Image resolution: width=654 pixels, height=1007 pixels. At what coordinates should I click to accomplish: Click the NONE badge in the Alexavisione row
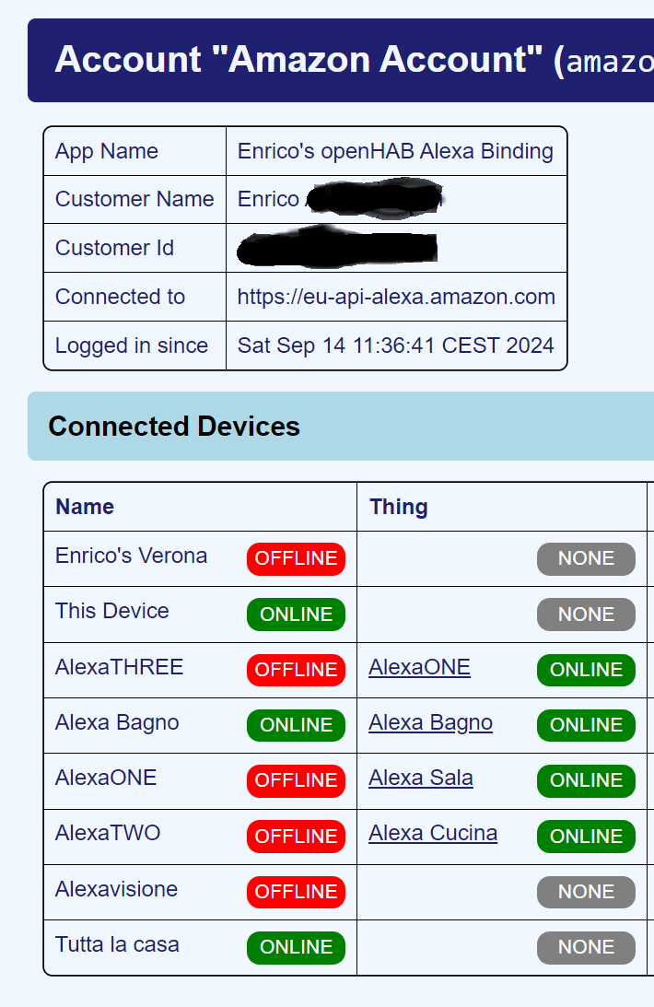586,892
